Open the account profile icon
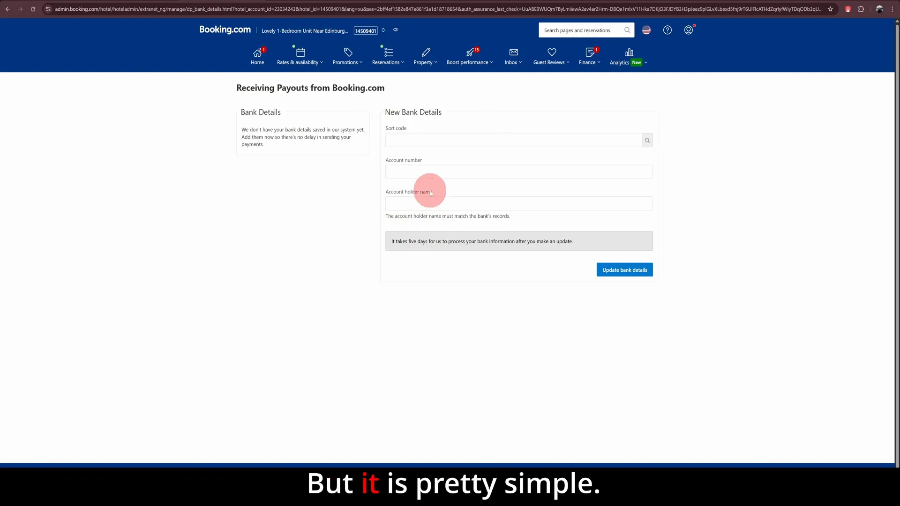Screen dimensions: 900x506 (689, 30)
